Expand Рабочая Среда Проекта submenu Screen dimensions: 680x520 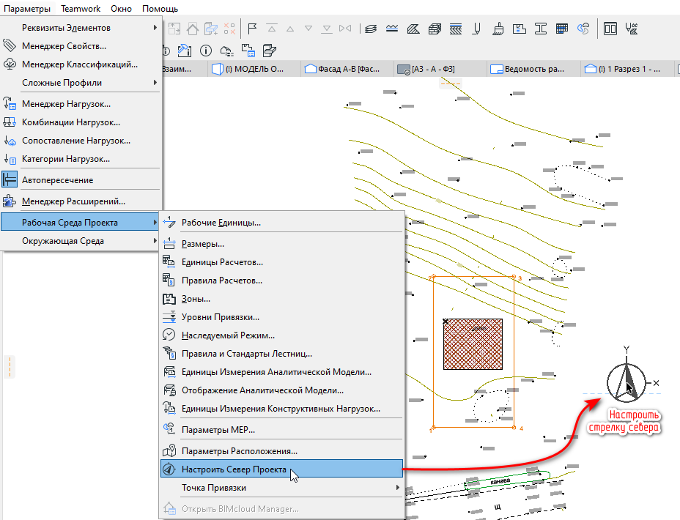point(81,223)
